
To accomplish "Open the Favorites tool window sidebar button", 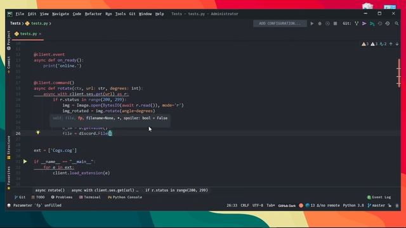I will coord(9,178).
